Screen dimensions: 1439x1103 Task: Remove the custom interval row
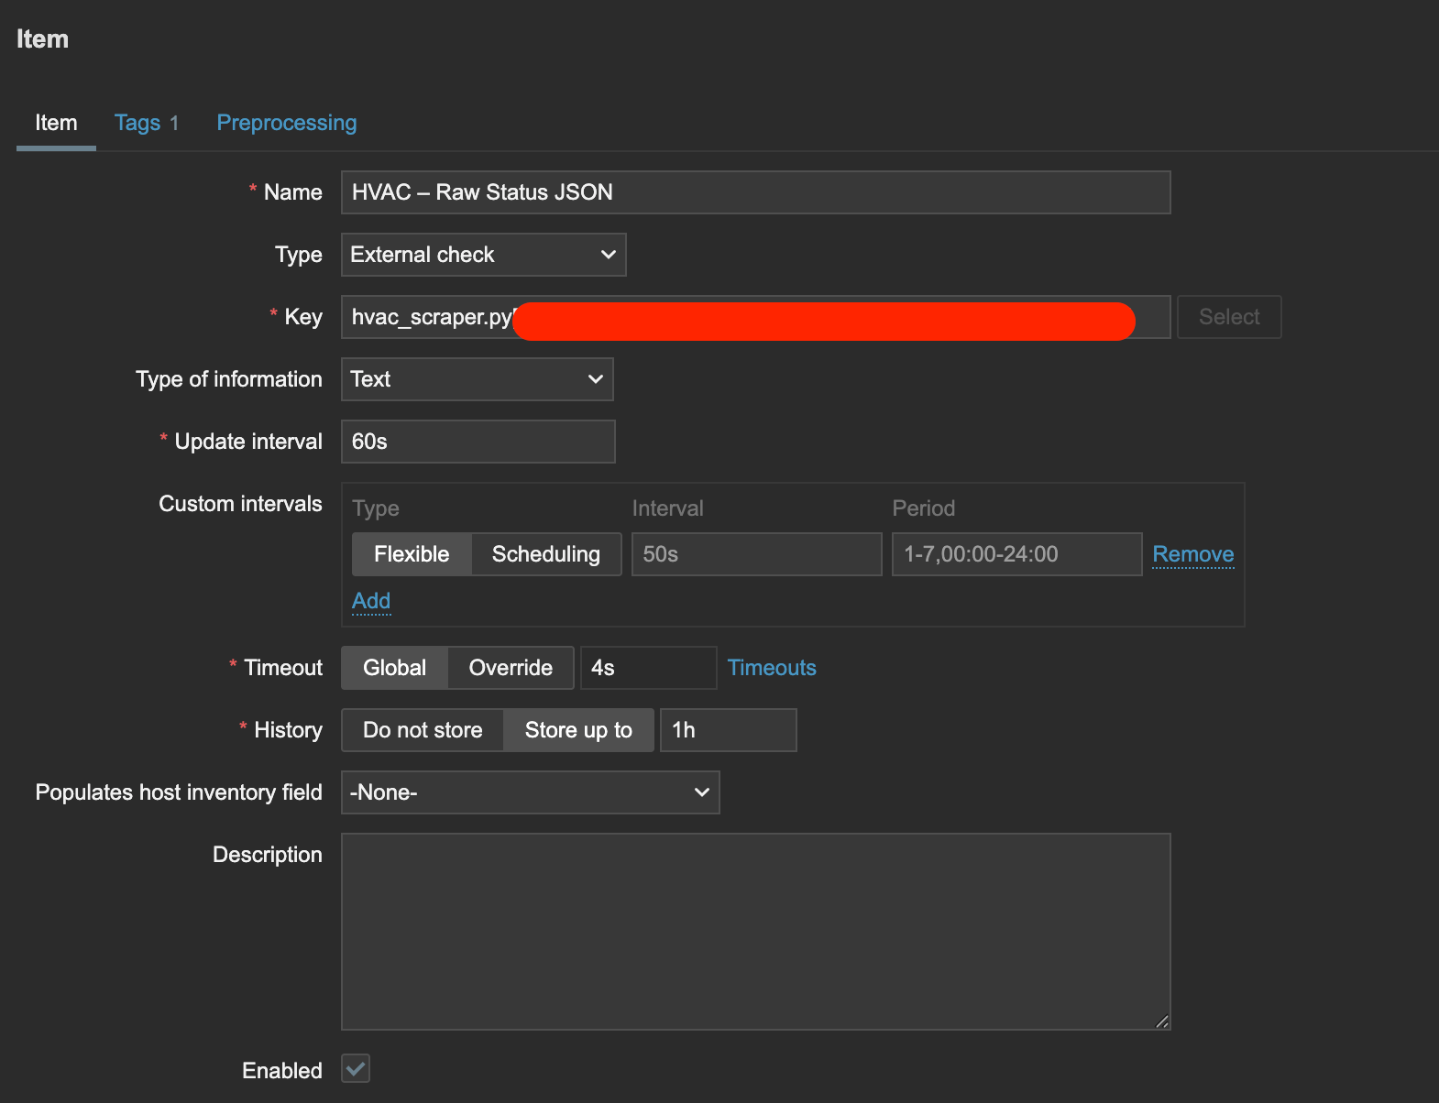[1192, 554]
